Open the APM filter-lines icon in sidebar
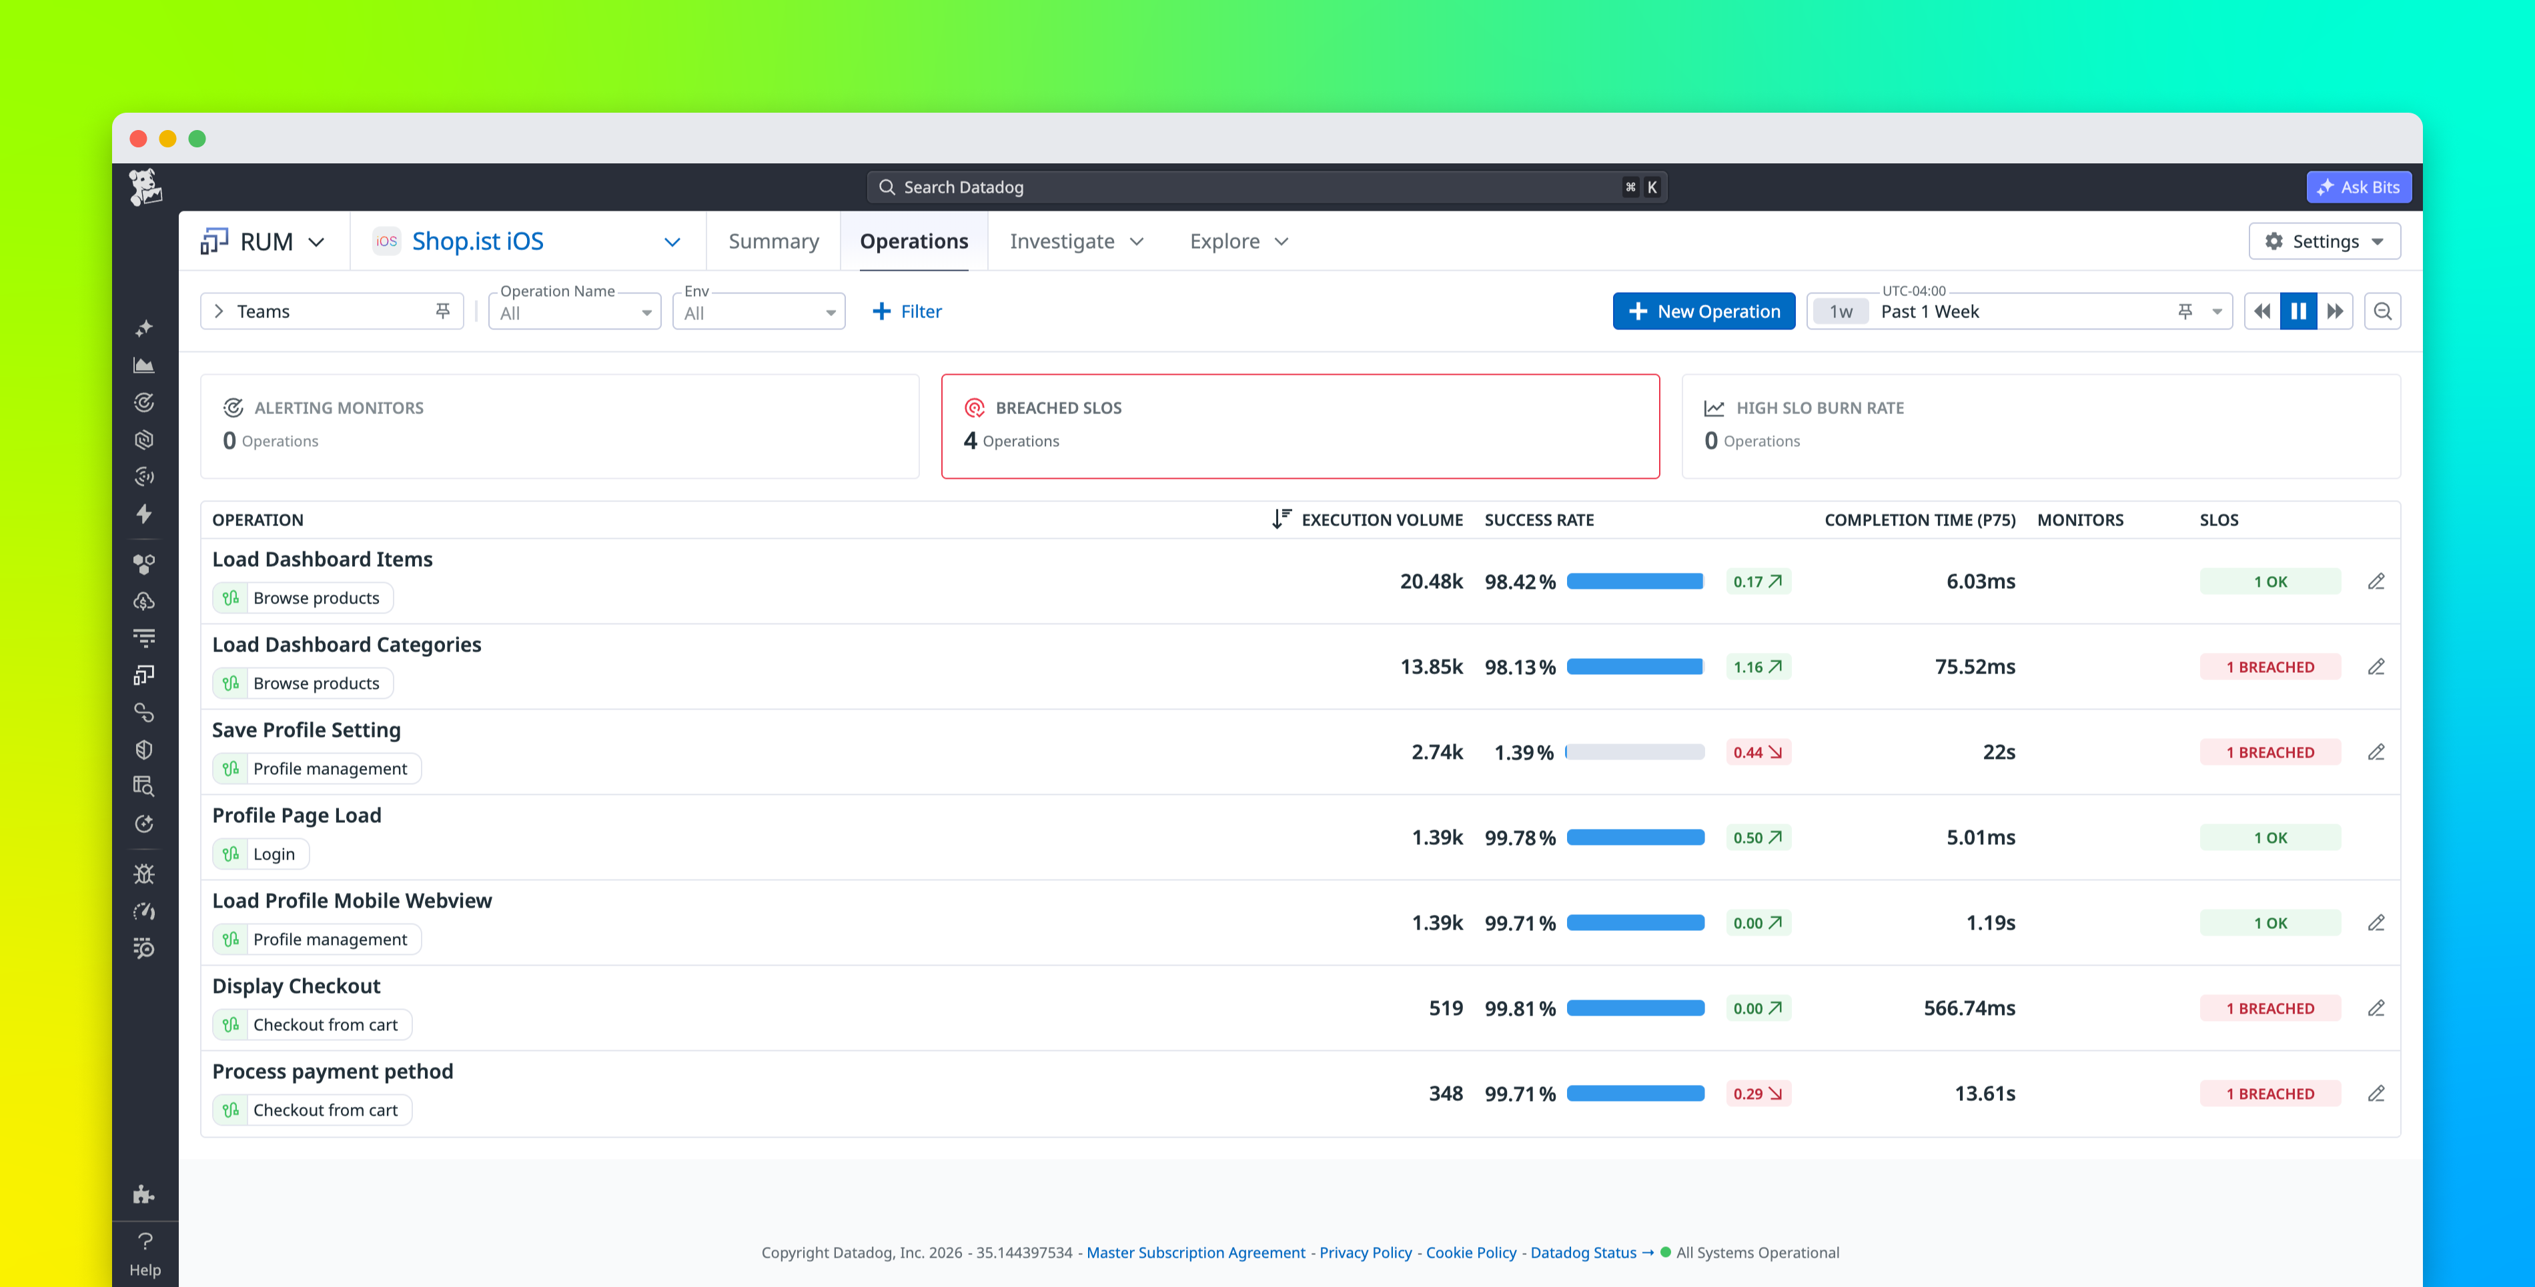The height and width of the screenshot is (1287, 2535). (145, 639)
